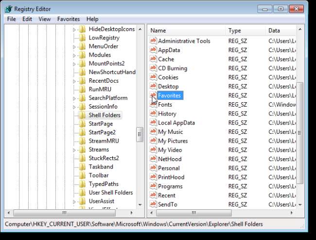Click the values pane horizontal scrollbar thumb
316x240 pixels.
pos(194,213)
